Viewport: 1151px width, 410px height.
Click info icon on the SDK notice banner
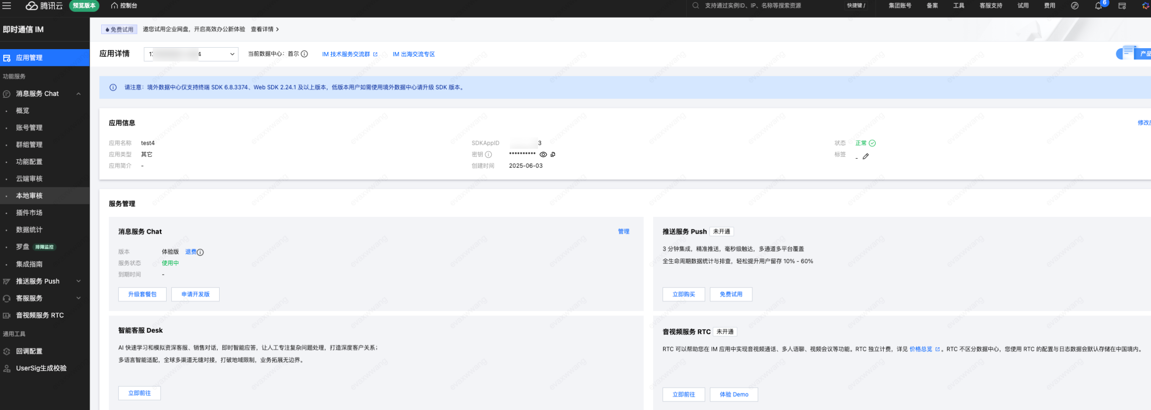(113, 88)
